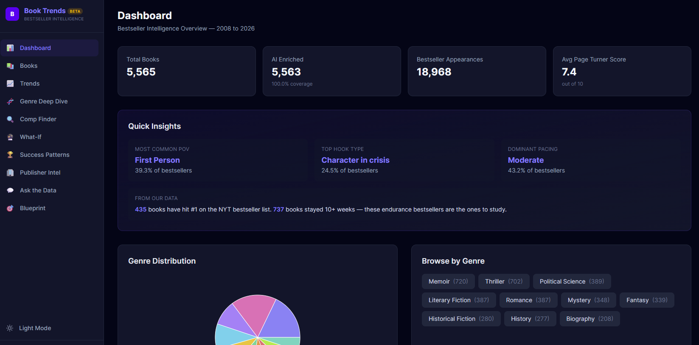Image resolution: width=699 pixels, height=345 pixels.
Task: Click the AI Enriched 5,563 card
Action: [x=332, y=71]
